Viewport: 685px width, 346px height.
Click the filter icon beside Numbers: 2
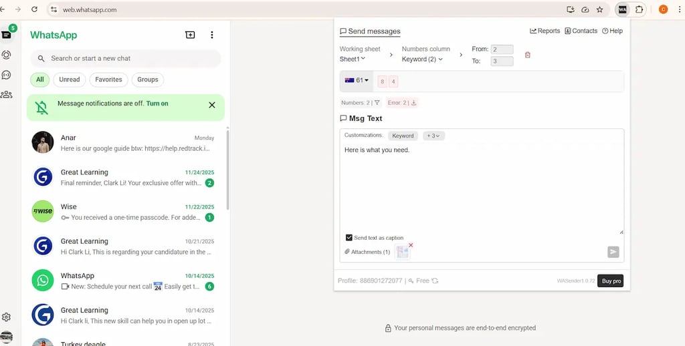coord(377,103)
